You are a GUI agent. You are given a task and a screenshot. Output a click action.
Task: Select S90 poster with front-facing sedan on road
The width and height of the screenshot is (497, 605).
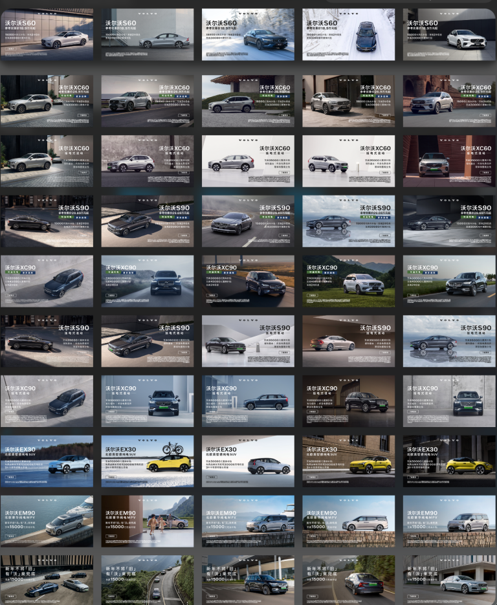pyautogui.click(x=248, y=221)
